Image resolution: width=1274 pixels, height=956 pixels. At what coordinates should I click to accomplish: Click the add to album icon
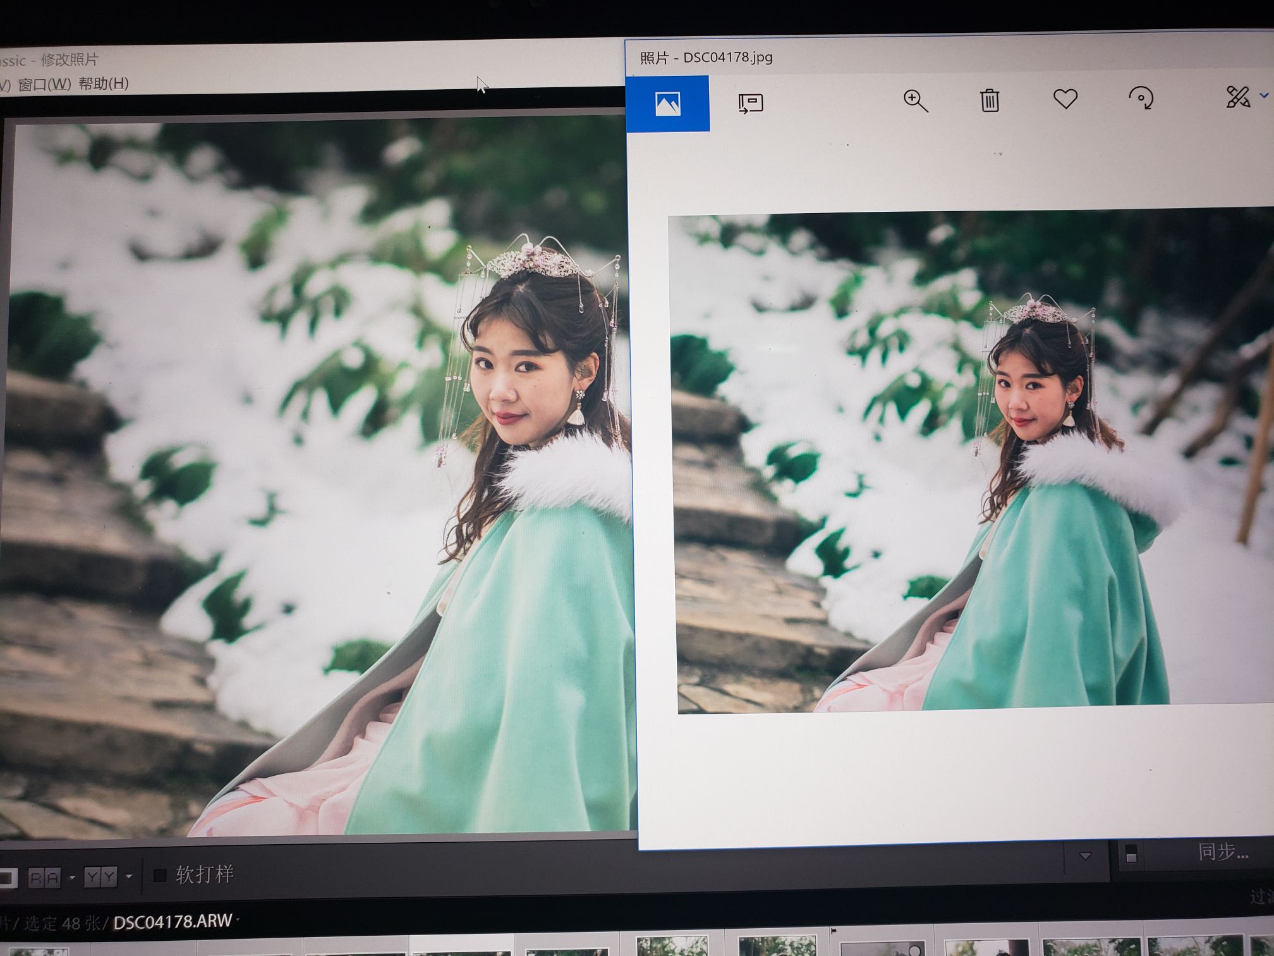coord(750,103)
